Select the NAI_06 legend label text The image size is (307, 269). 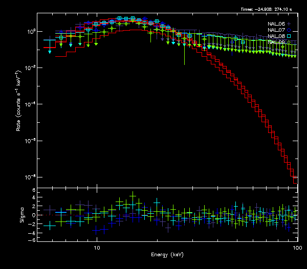pyautogui.click(x=276, y=24)
